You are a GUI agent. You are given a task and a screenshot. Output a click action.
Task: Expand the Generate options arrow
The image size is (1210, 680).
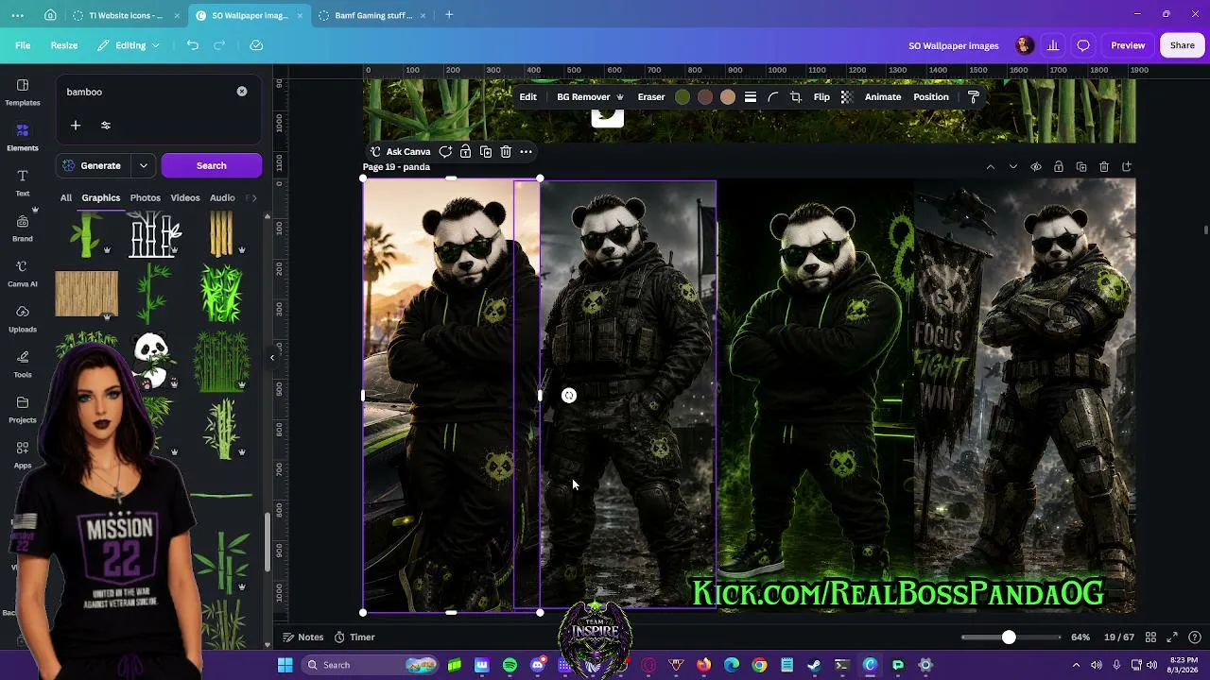click(x=144, y=166)
